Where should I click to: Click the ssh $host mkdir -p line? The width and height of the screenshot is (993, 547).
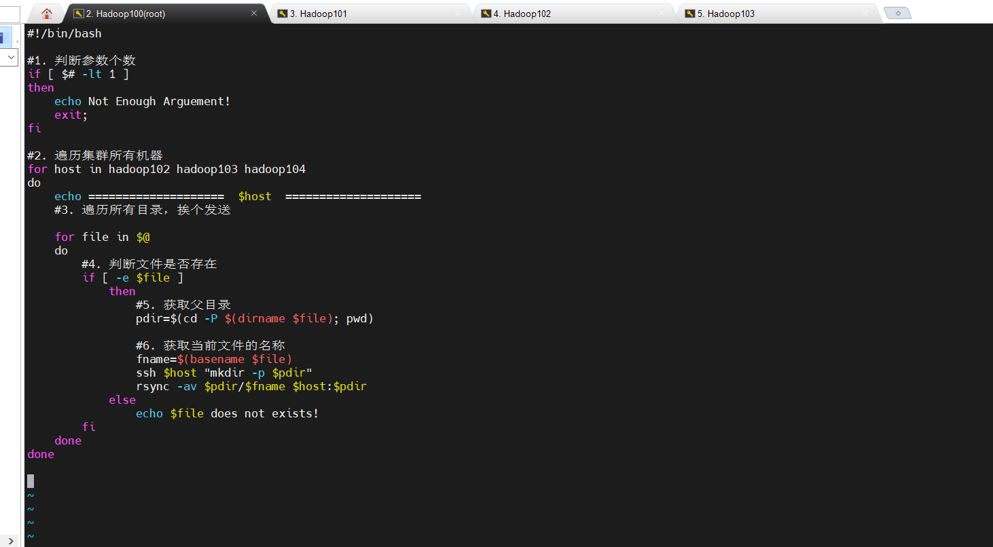click(x=224, y=373)
